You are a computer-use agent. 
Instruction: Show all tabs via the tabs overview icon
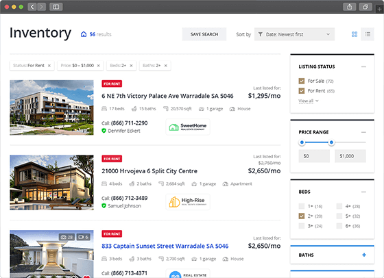coord(365,7)
